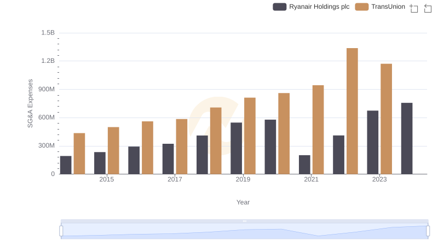Click the TransUnion 2022 tallest bar
The width and height of the screenshot is (438, 252).
click(352, 111)
